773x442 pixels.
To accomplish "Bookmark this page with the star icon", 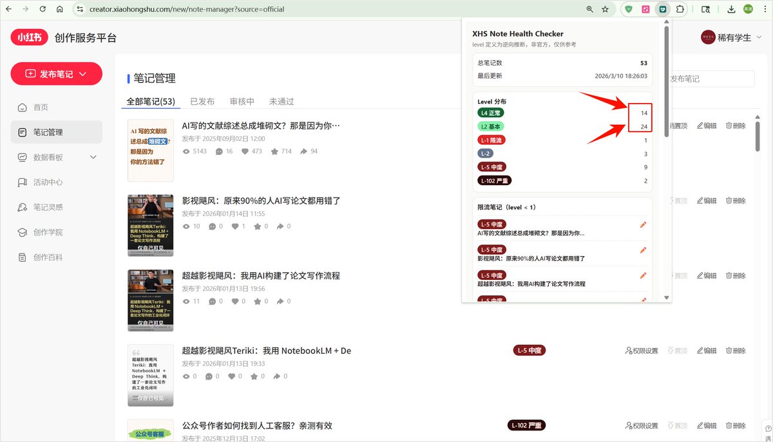I will (606, 9).
